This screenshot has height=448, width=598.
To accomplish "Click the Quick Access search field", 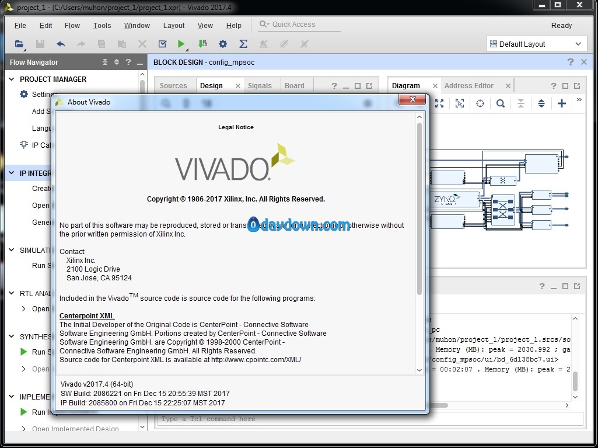I will [299, 25].
